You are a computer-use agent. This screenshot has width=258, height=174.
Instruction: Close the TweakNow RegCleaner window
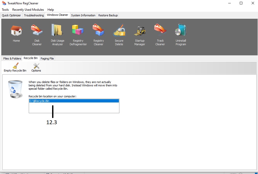pyautogui.click(x=253, y=3)
